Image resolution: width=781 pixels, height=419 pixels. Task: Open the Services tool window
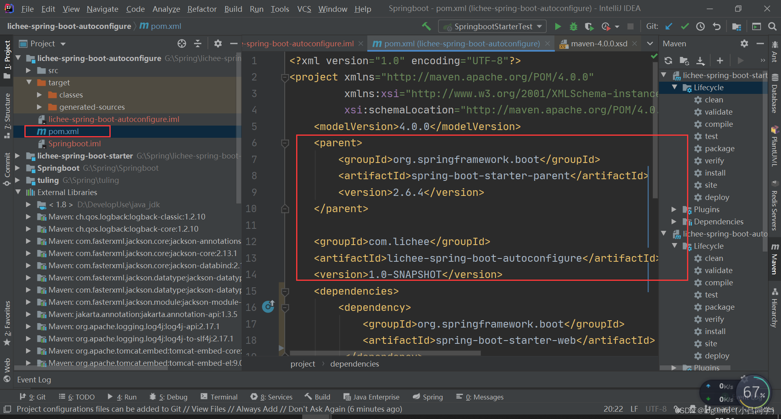point(271,397)
